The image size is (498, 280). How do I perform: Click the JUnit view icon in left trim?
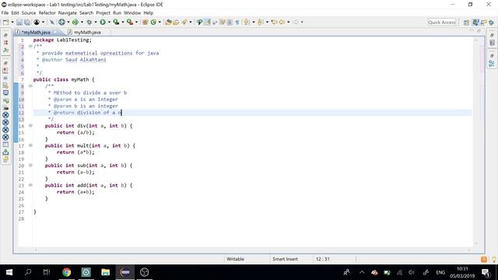(5, 50)
